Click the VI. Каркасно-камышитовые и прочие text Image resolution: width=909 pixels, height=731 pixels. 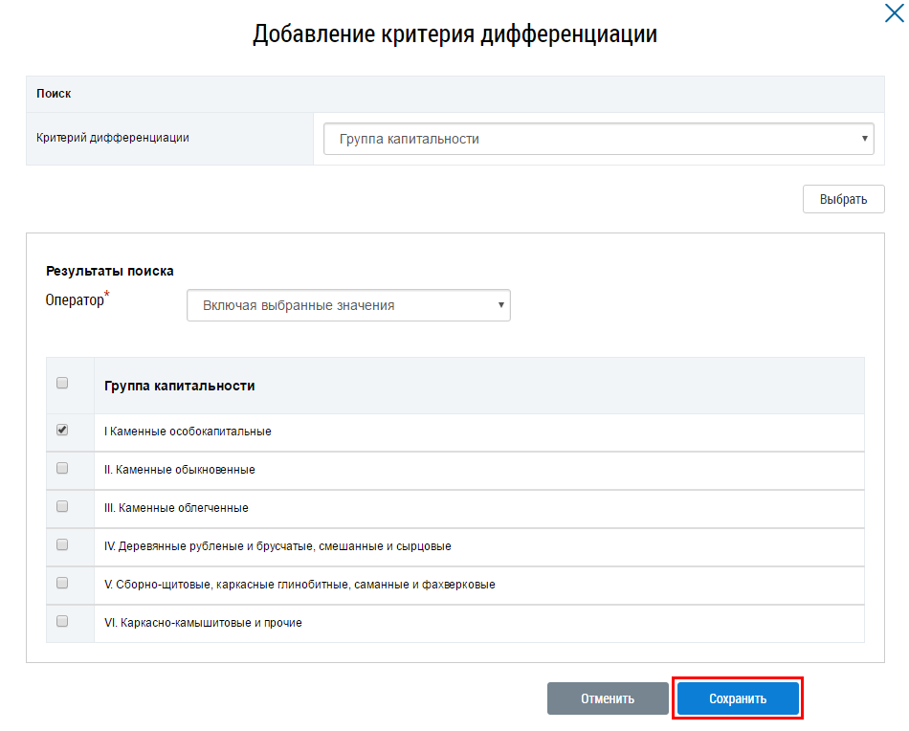[203, 623]
